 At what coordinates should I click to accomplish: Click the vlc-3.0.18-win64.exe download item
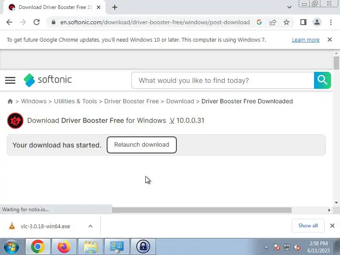click(x=45, y=226)
